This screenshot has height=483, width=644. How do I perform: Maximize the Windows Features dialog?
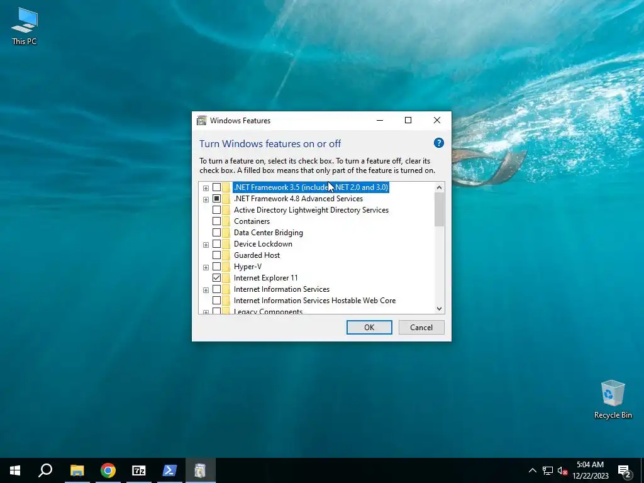point(408,120)
